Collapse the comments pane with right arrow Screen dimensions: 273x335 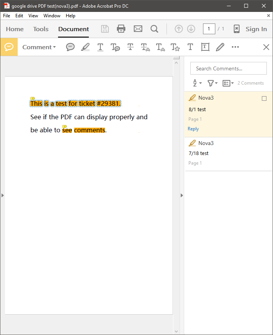[x=182, y=195]
